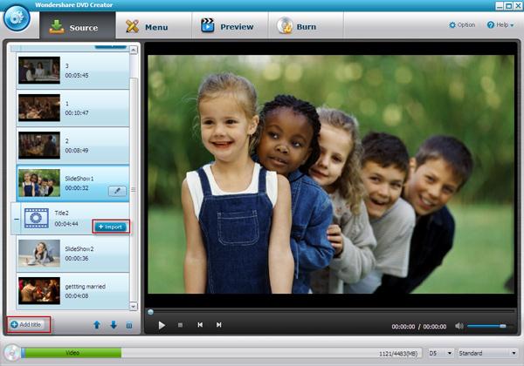The width and height of the screenshot is (524, 366).
Task: Move selected item up with arrow icon
Action: [x=97, y=325]
